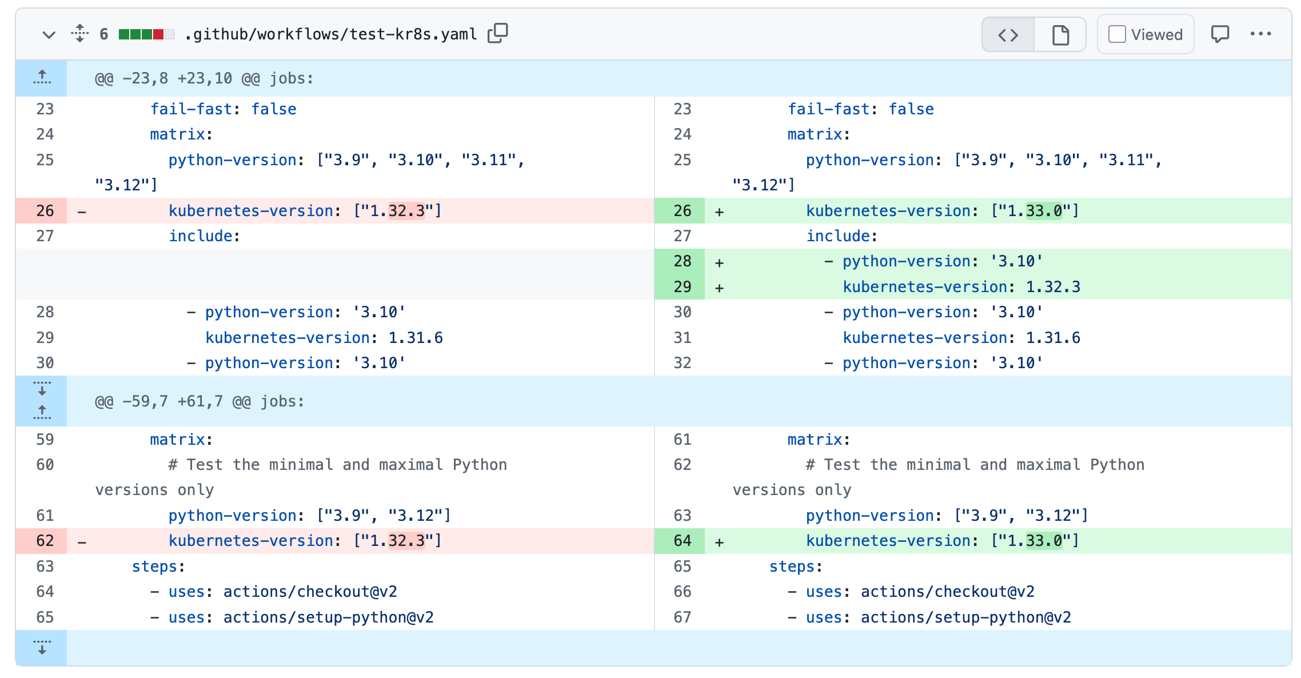This screenshot has height=678, width=1301.
Task: Click 'kubernetes-version: 1.31.6' on right line 31
Action: [x=961, y=338]
